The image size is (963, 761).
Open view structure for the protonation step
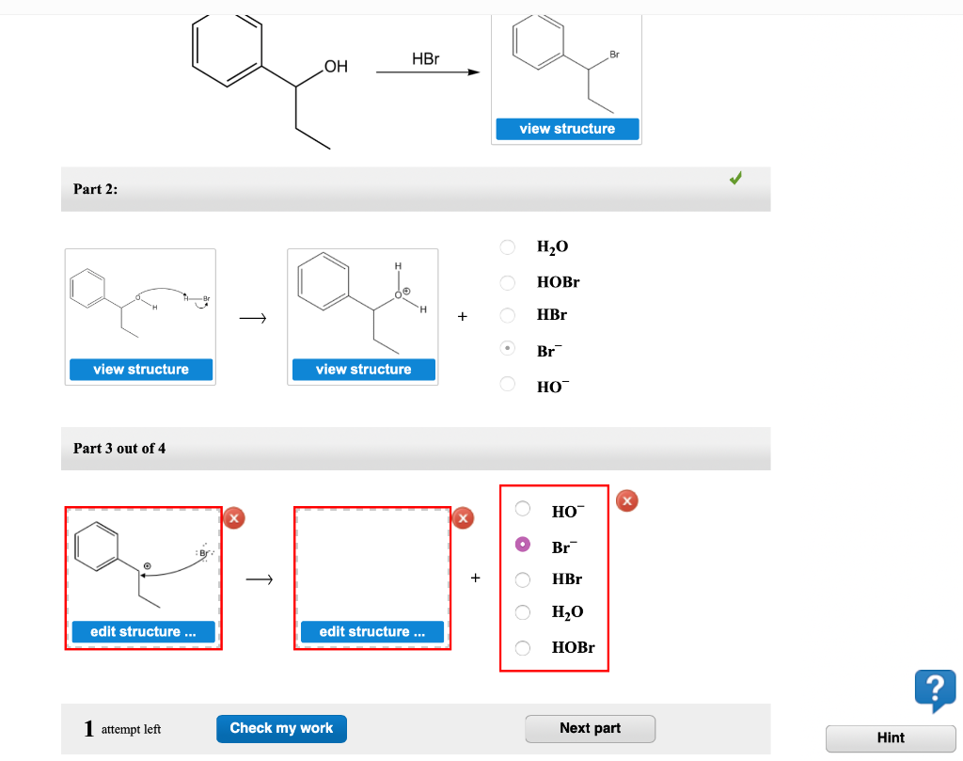[x=140, y=369]
